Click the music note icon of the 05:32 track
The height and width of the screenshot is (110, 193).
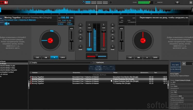[x=31, y=77]
